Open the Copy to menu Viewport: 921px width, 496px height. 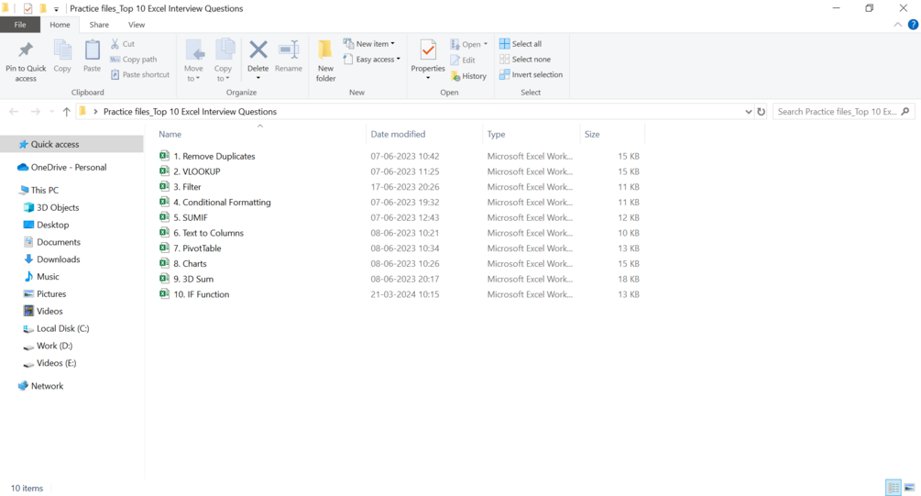pyautogui.click(x=224, y=61)
